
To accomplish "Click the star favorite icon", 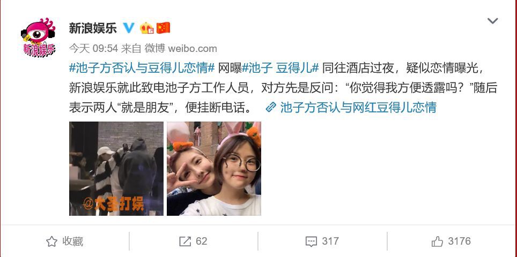I will point(52,241).
